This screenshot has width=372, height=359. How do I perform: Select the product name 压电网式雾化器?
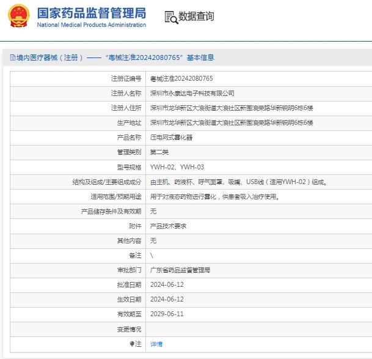(x=171, y=138)
